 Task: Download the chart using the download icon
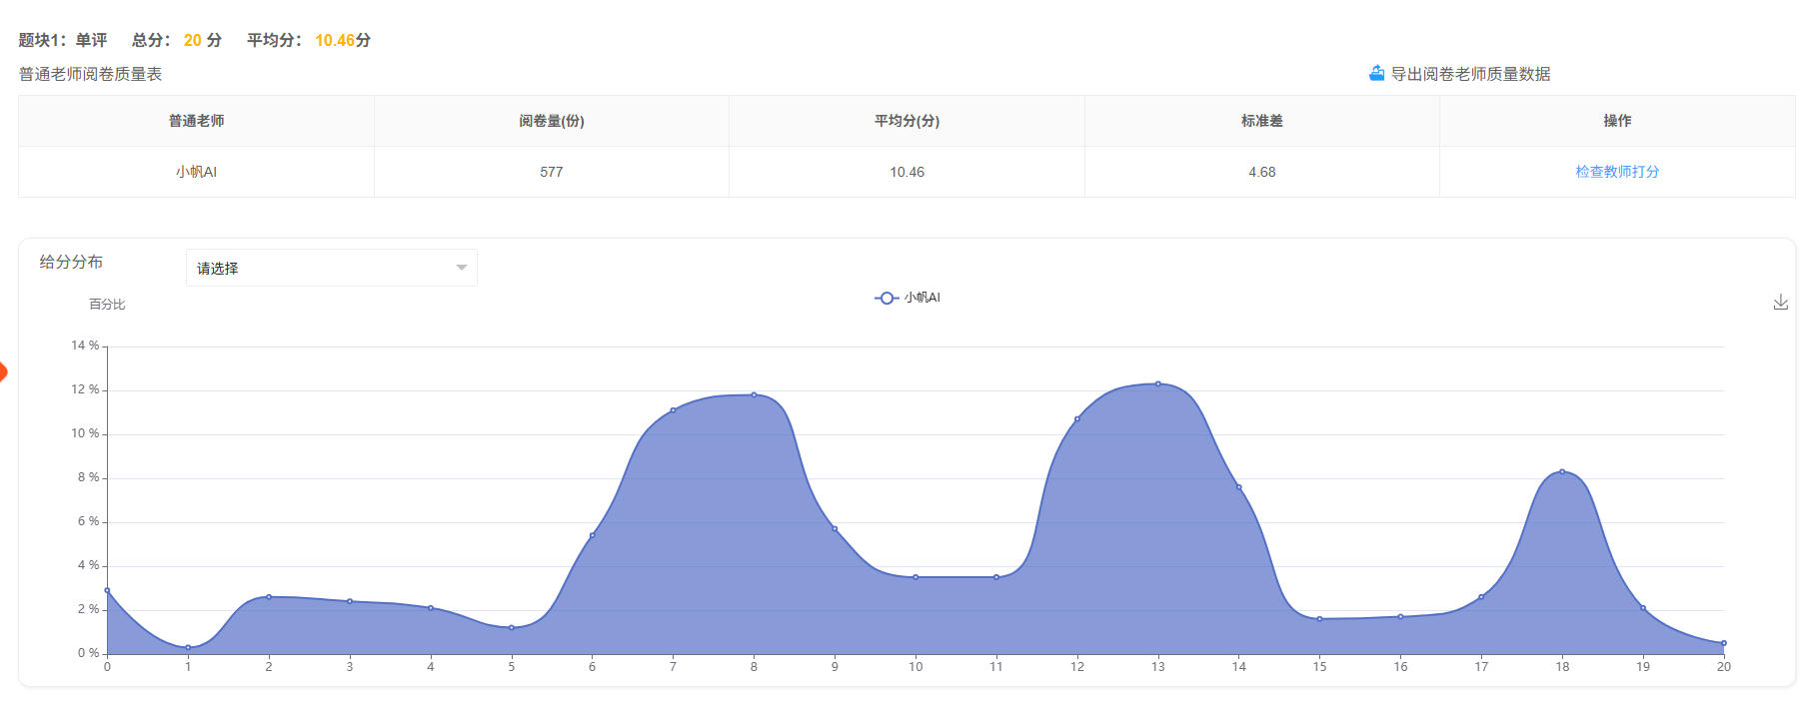point(1780,302)
